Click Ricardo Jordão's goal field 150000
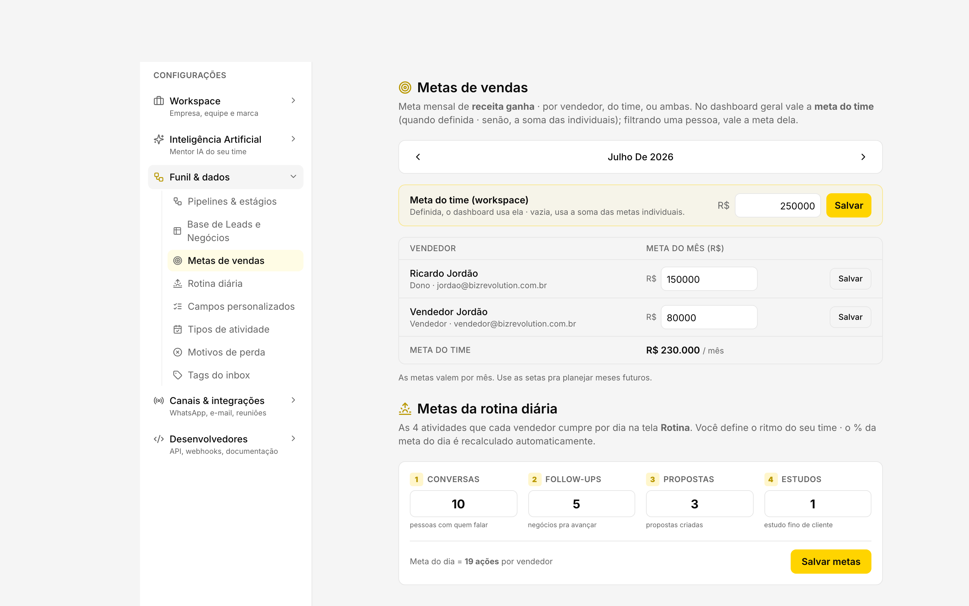Screen dimensions: 969x606 click(709, 279)
